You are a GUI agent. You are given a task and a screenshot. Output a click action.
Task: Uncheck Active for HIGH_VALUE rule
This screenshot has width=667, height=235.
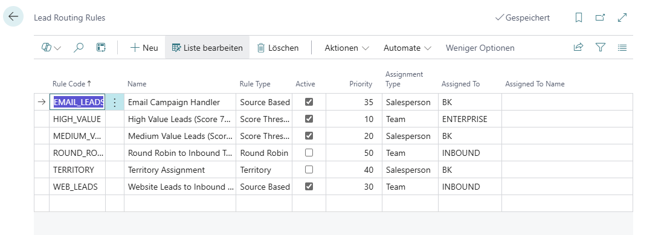(x=309, y=119)
